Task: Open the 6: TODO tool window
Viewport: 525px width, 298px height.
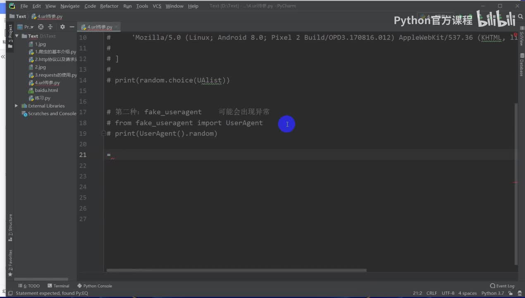Action: [29, 286]
